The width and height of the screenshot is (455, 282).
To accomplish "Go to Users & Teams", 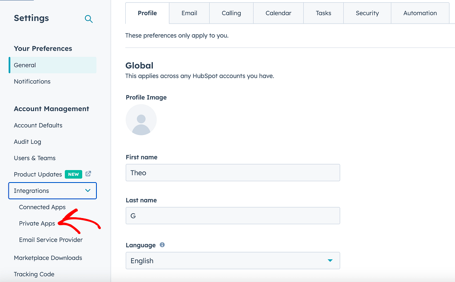I will [x=35, y=158].
